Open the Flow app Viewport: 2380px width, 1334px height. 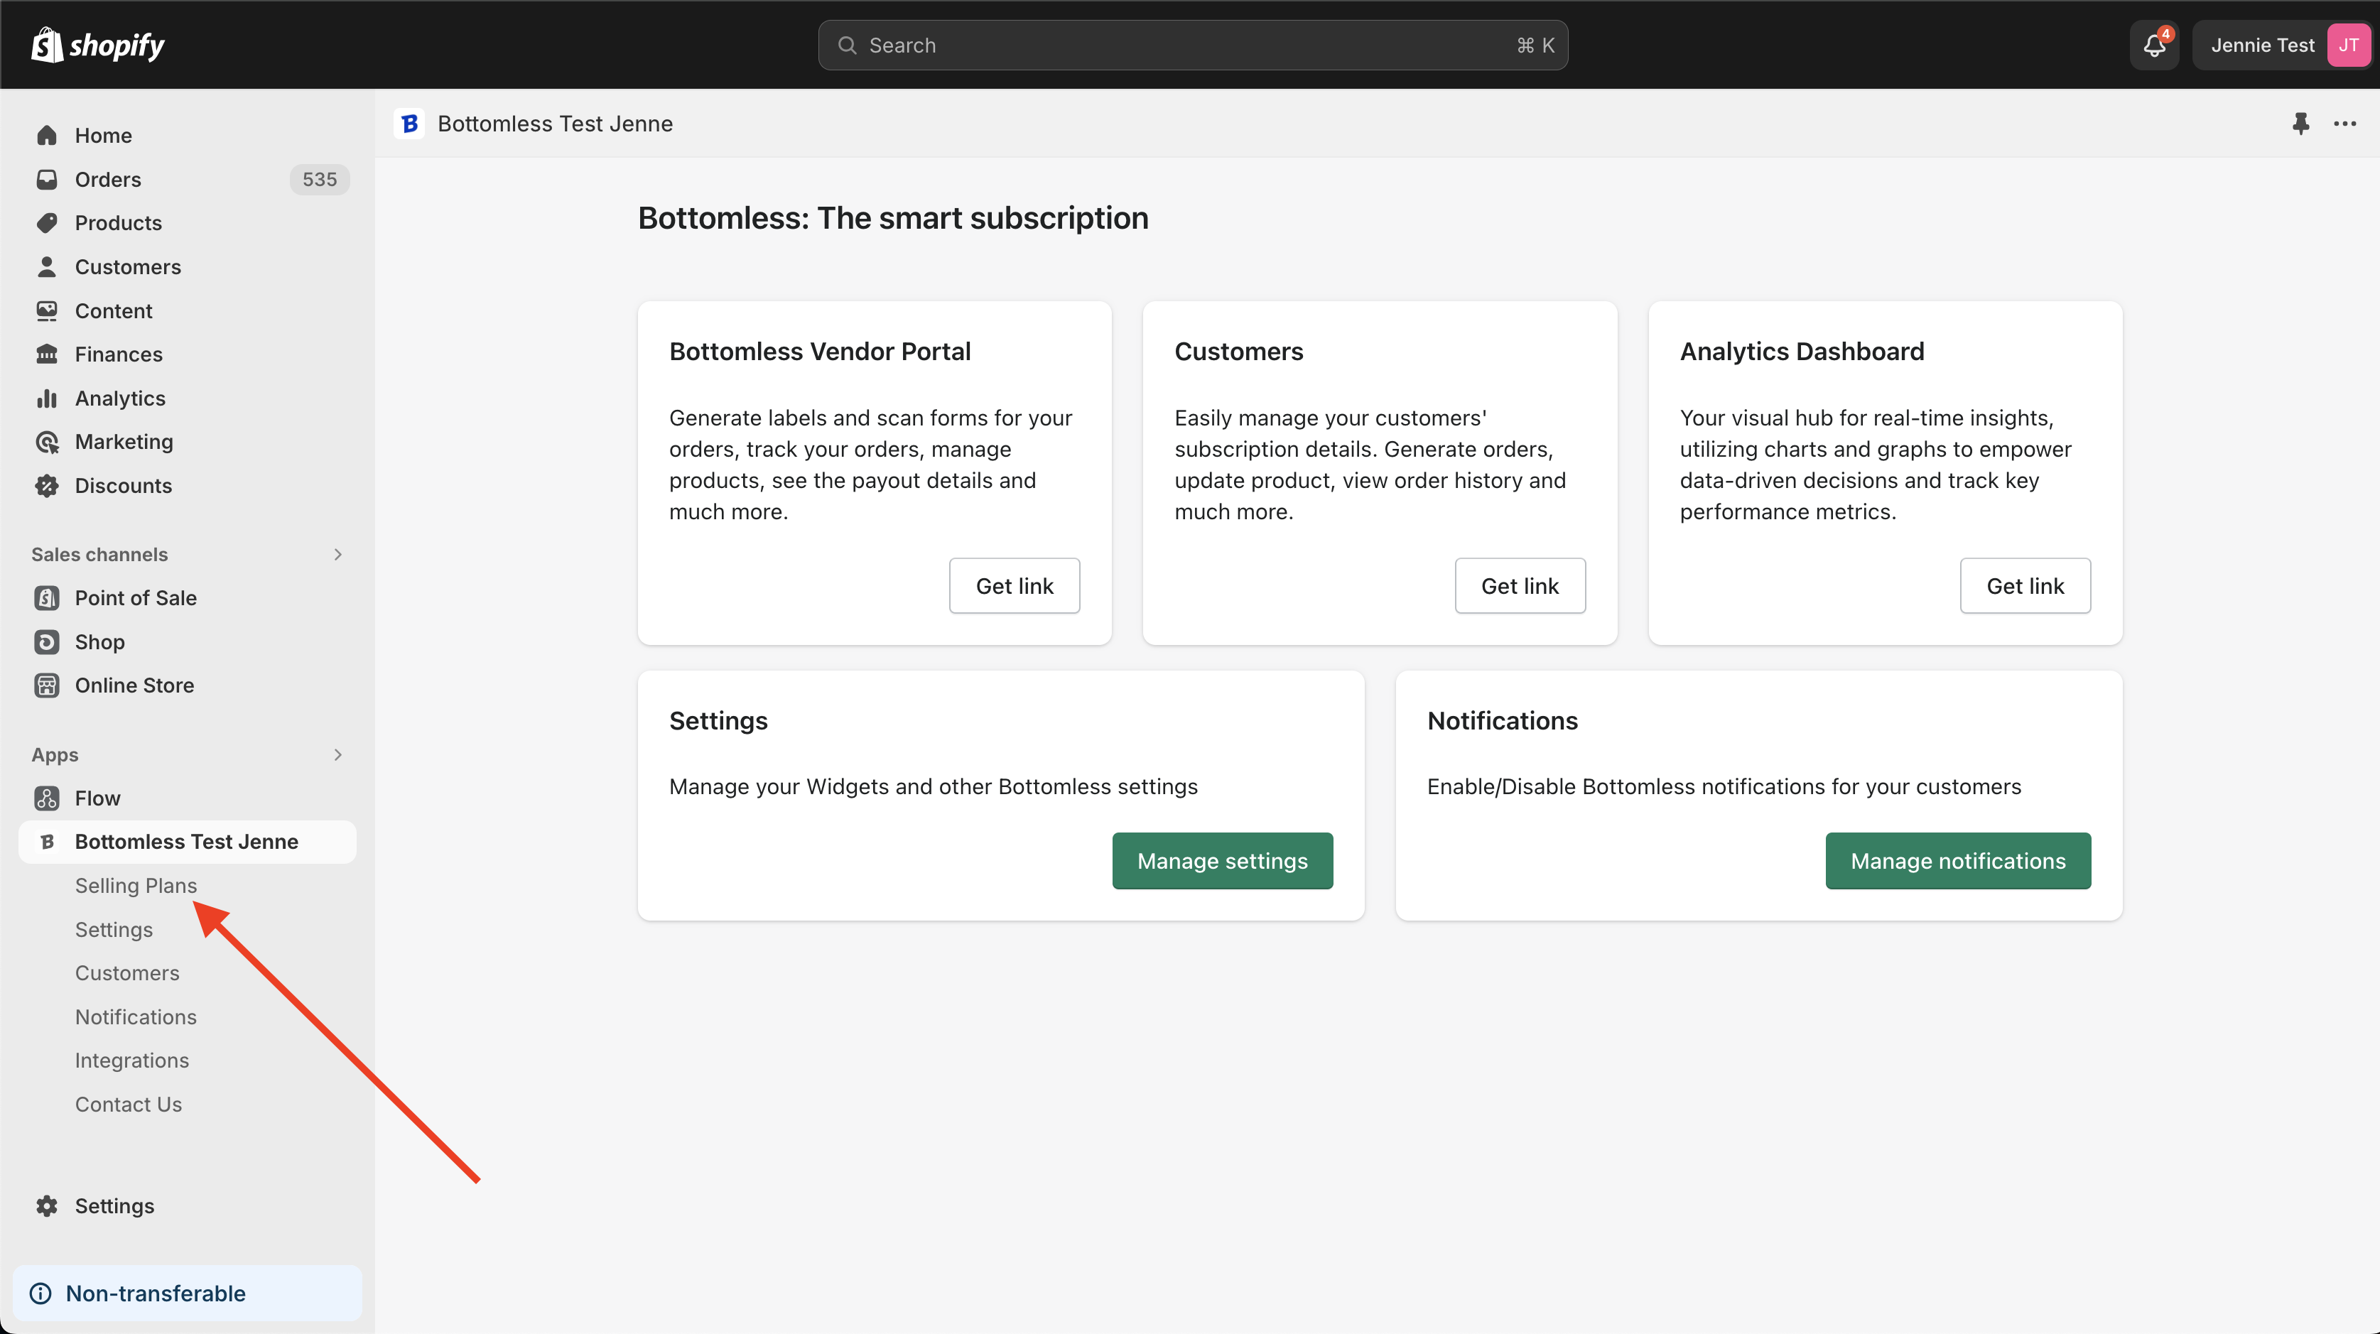coord(97,797)
